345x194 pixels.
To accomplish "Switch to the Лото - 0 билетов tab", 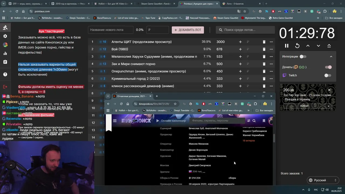I will (x=241, y=4).
